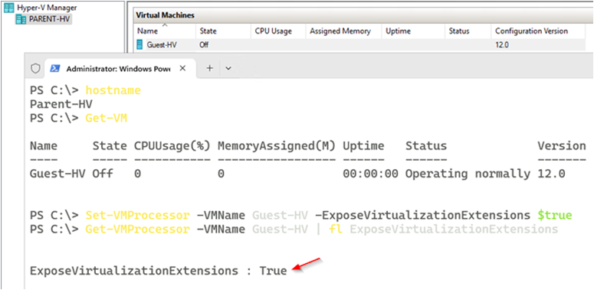This screenshot has width=594, height=290.
Task: Close the Administrator Windows PowerShell tab
Action: click(x=182, y=68)
